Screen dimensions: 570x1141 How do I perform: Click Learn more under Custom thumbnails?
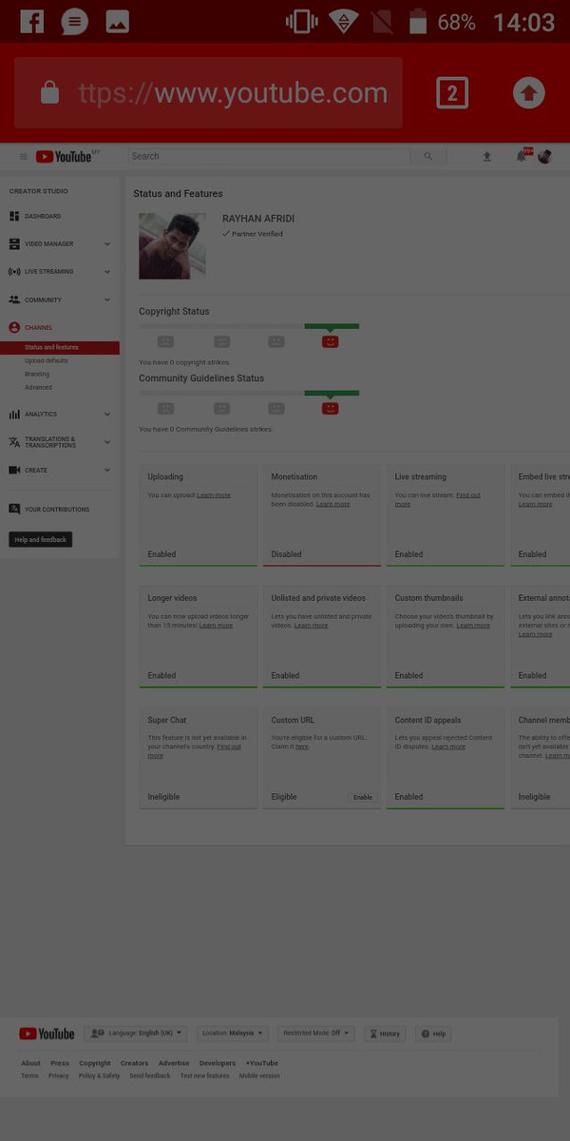click(x=473, y=626)
